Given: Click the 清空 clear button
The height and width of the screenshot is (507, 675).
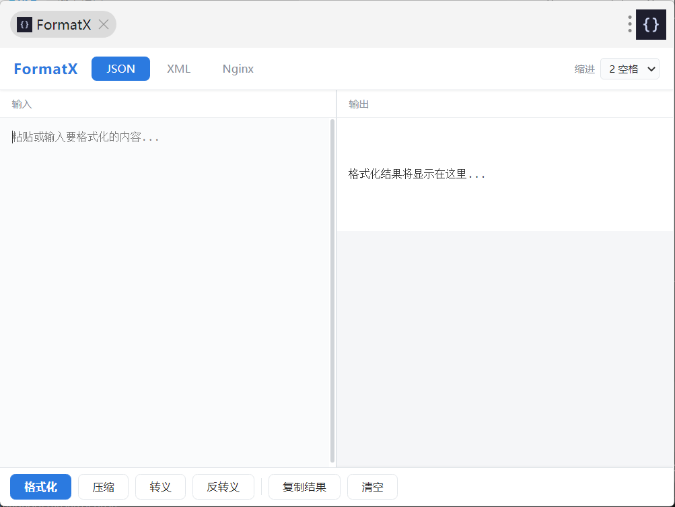Looking at the screenshot, I should coord(372,487).
